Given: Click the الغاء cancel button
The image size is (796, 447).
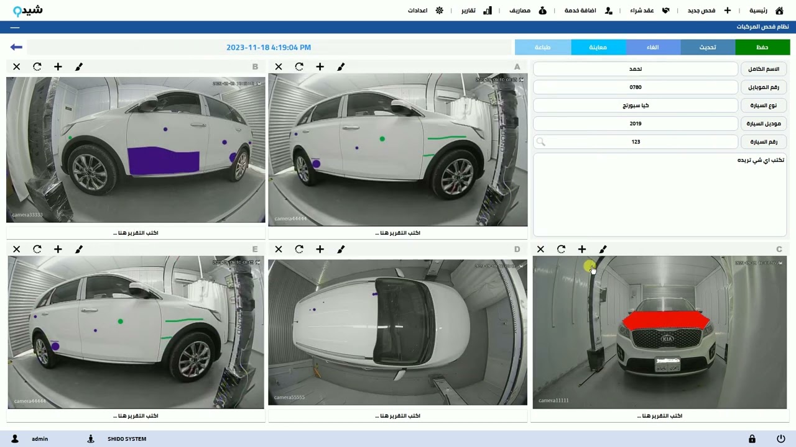Looking at the screenshot, I should [653, 47].
